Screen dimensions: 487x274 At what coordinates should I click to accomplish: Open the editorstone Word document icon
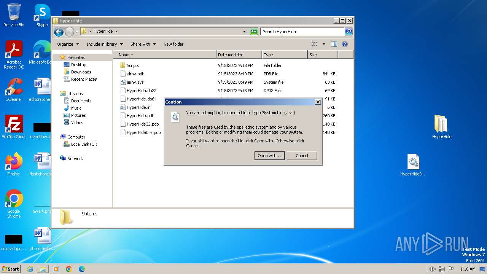(41, 90)
